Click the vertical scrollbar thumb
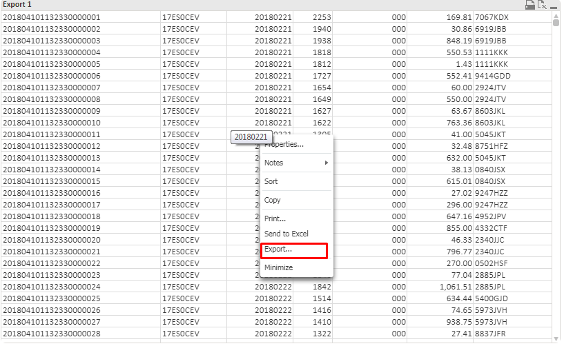 556,23
